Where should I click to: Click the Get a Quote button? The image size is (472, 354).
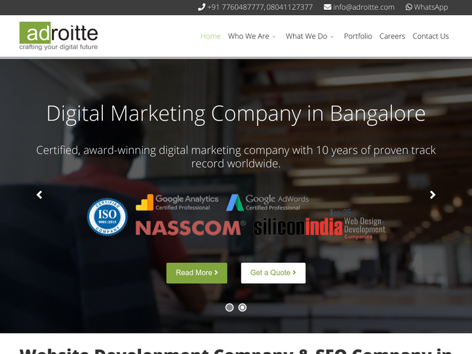(x=273, y=273)
